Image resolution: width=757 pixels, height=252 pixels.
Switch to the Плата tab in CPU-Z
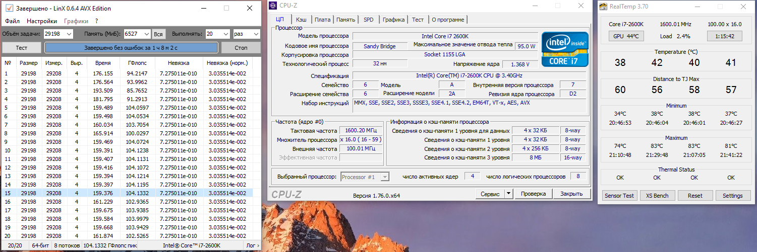click(x=322, y=20)
